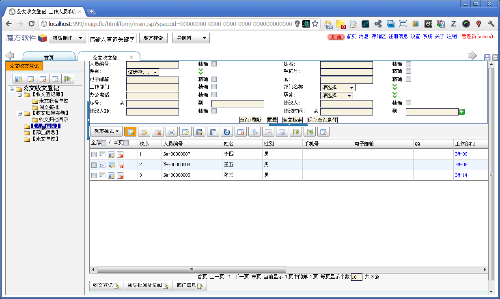The width and height of the screenshot is (500, 299).
Task: Open the 列表模式 dropdown
Action: point(106,131)
